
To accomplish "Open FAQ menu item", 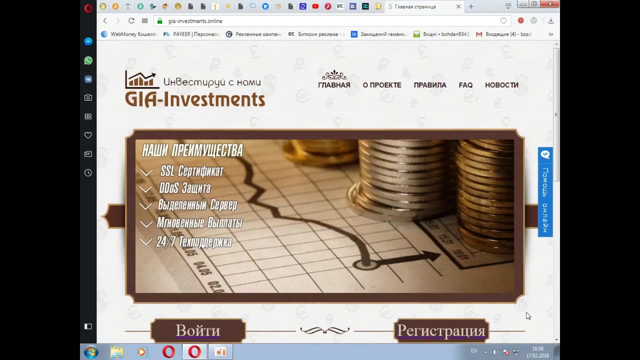I will (465, 85).
